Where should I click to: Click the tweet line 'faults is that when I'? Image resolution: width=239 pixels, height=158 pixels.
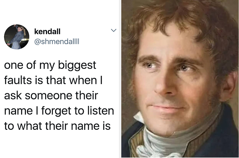tap(53, 80)
